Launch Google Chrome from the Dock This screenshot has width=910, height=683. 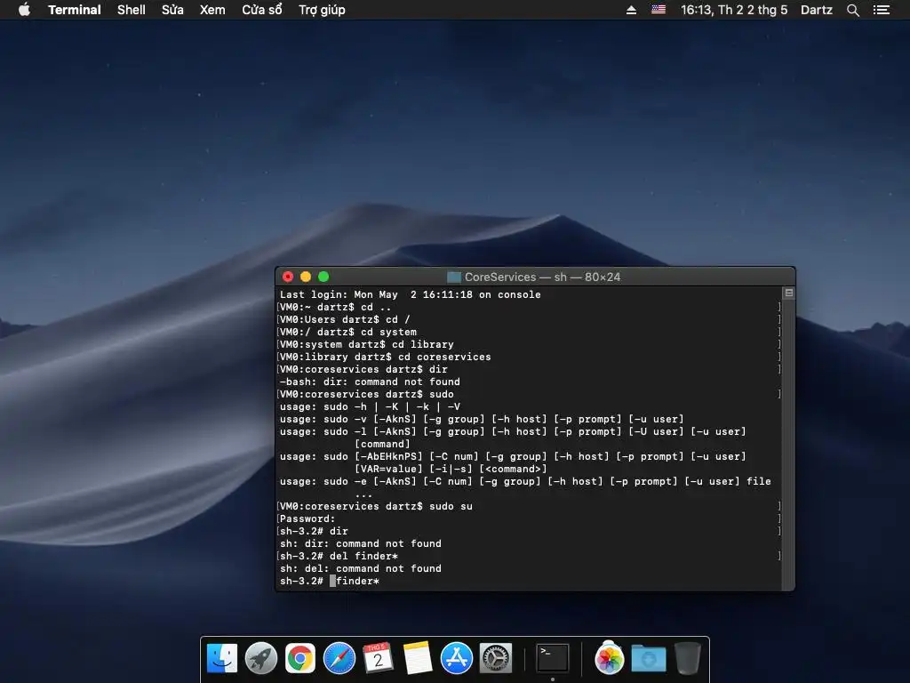[x=300, y=658]
